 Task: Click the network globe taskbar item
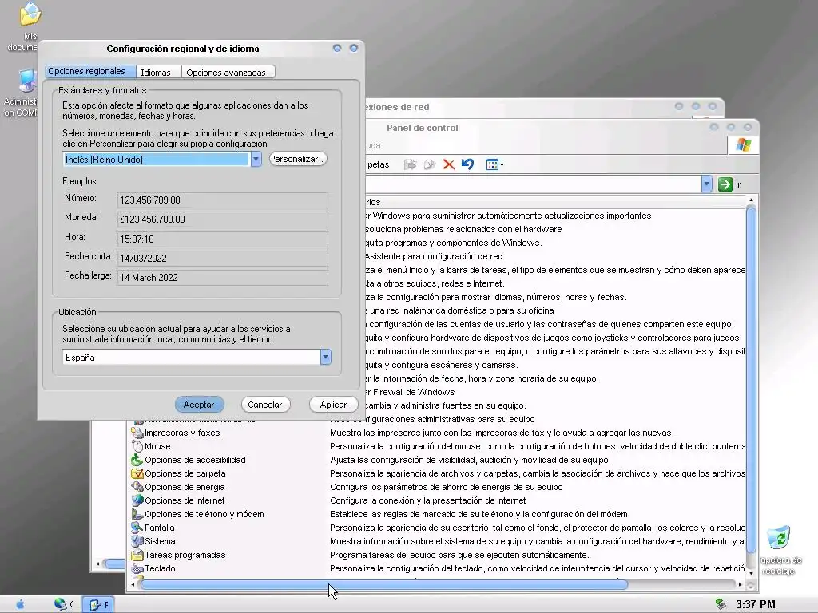[63, 604]
